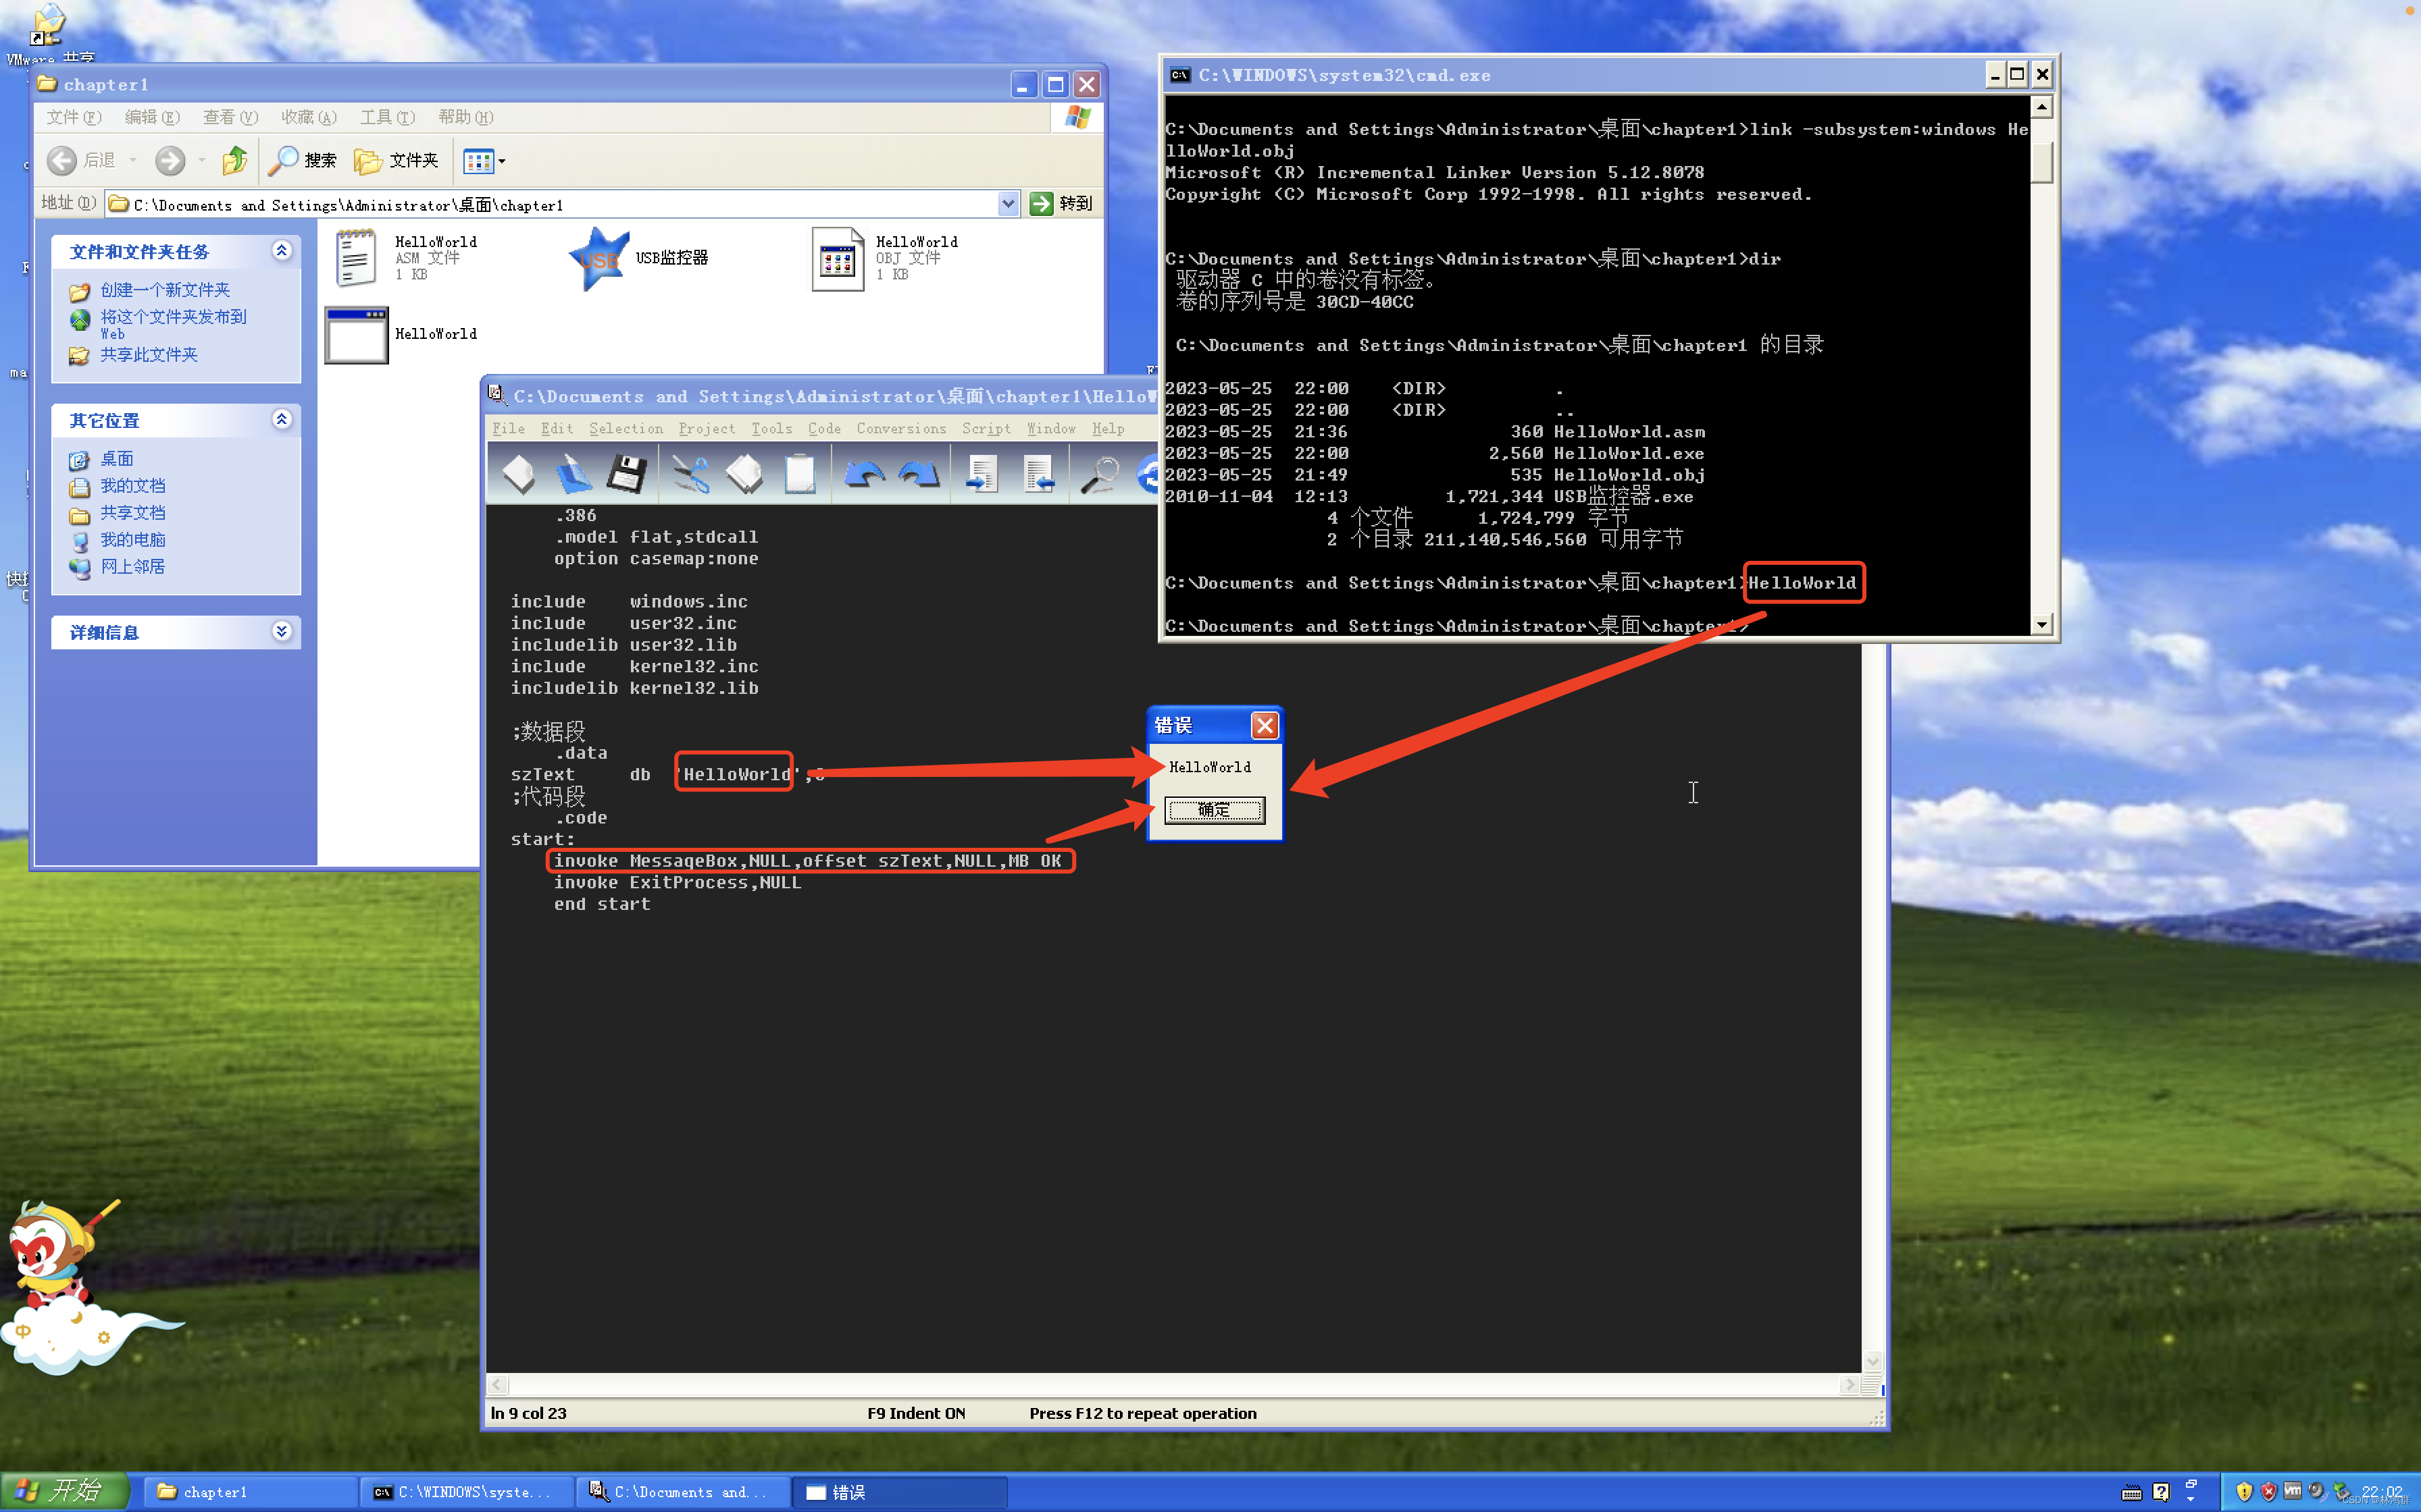2421x1512 pixels.
Task: Open the address bar dropdown arrow
Action: [1009, 203]
